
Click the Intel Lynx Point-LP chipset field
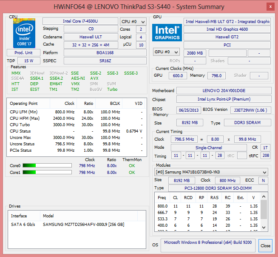[x=224, y=99]
